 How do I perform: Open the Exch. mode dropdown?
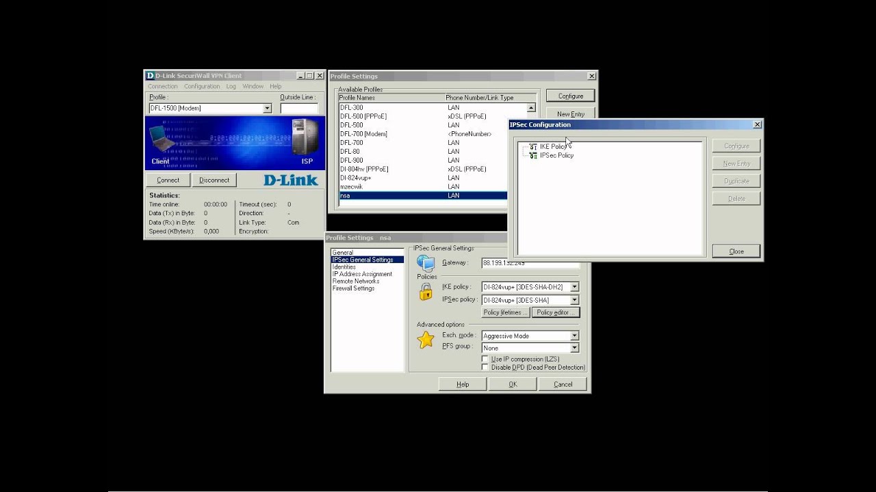click(574, 336)
